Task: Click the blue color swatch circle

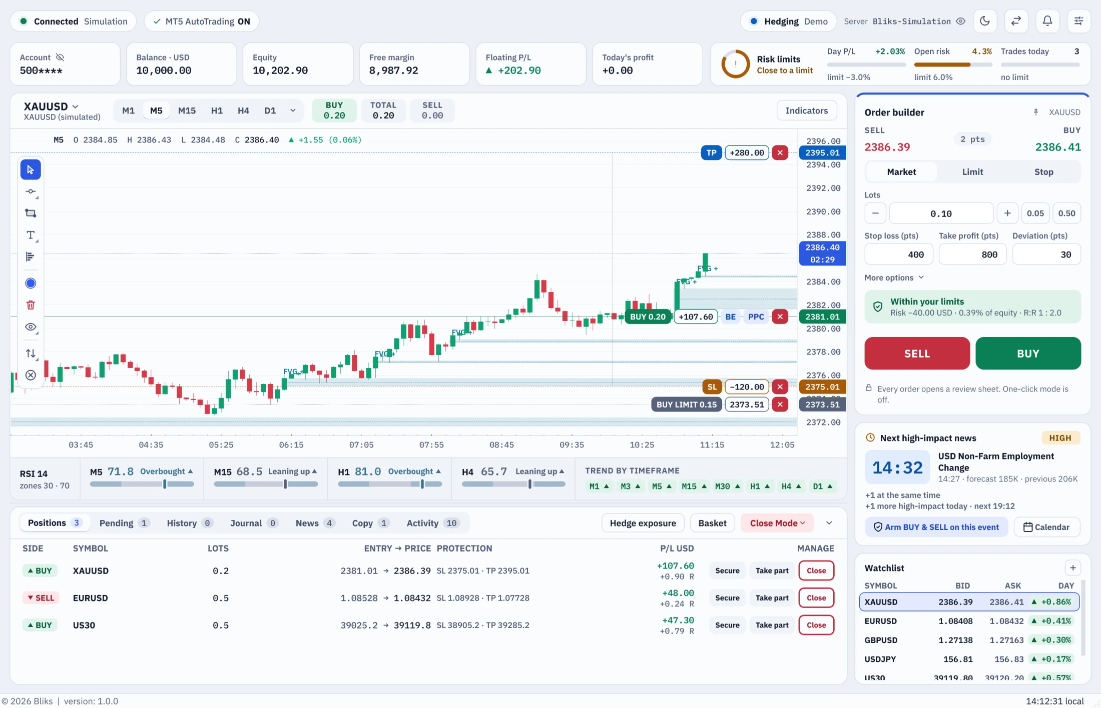Action: (31, 283)
